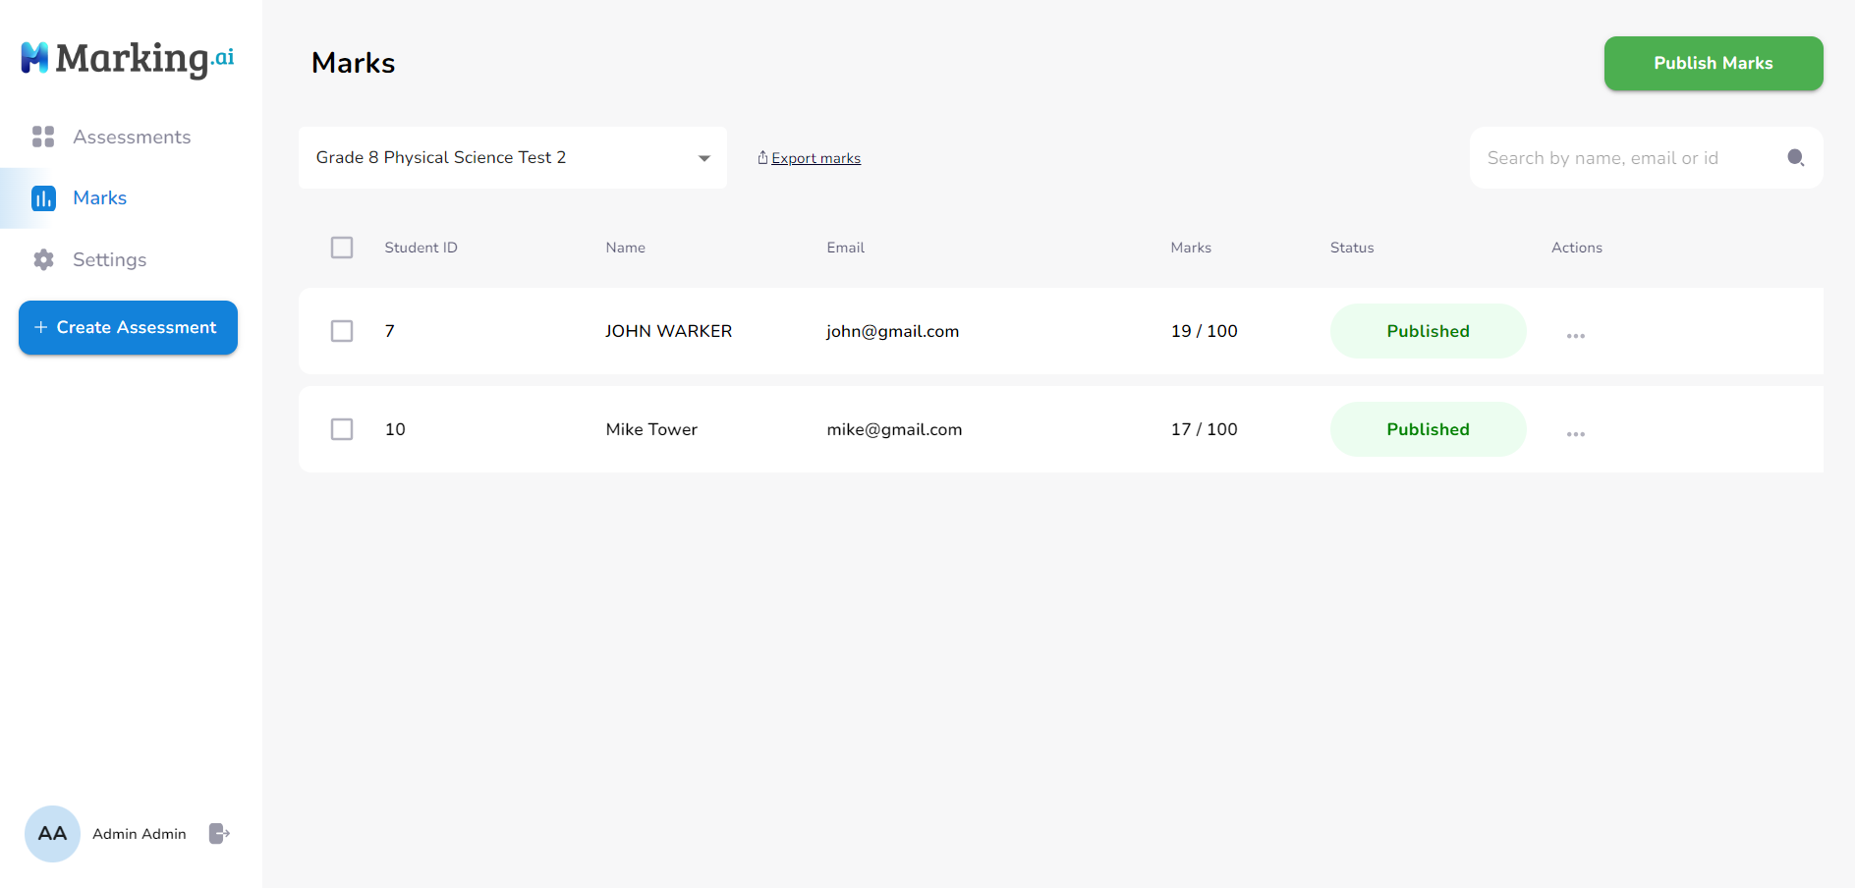
Task: Open actions menu for Mike Tower
Action: coord(1575,434)
